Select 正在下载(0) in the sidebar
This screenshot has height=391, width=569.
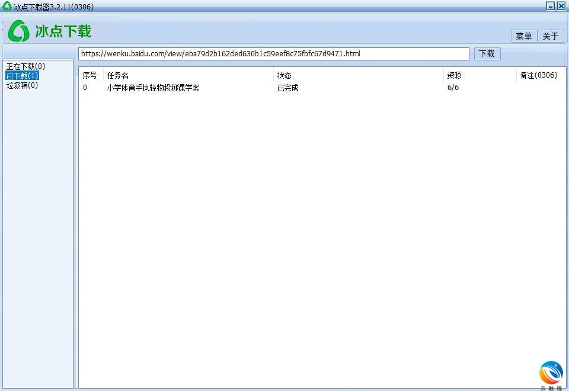point(25,66)
